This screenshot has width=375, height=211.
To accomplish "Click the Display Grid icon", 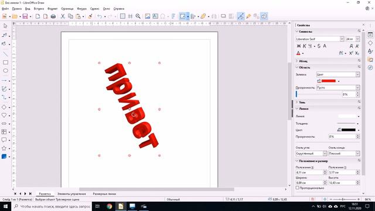I will (x=122, y=16).
